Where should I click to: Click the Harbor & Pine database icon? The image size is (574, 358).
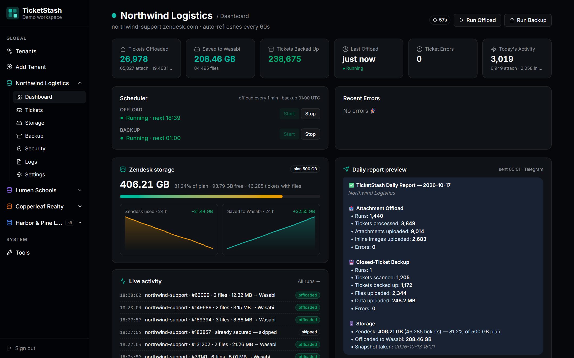(9, 223)
